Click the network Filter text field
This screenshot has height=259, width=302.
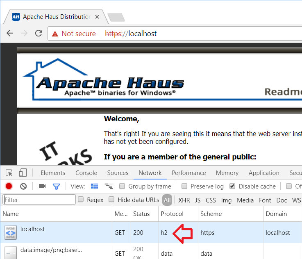tap(39, 200)
